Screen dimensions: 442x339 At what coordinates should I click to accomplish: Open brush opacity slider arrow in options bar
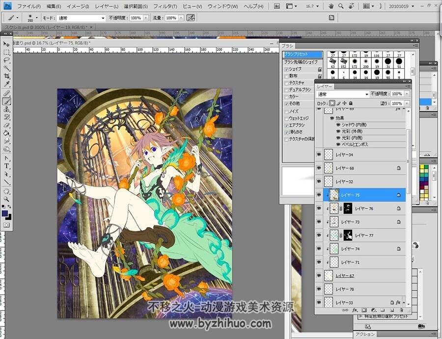pyautogui.click(x=146, y=18)
